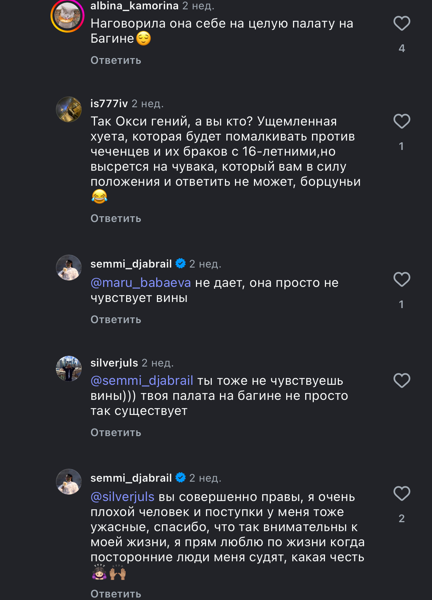Image resolution: width=432 pixels, height=600 pixels.
Task: Tap semmi_djabrail's avatar on first comment
Action: click(x=69, y=268)
